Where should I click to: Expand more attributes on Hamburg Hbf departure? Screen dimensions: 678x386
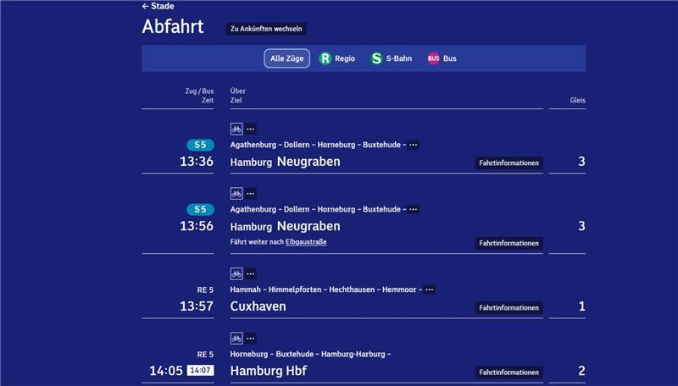[251, 338]
